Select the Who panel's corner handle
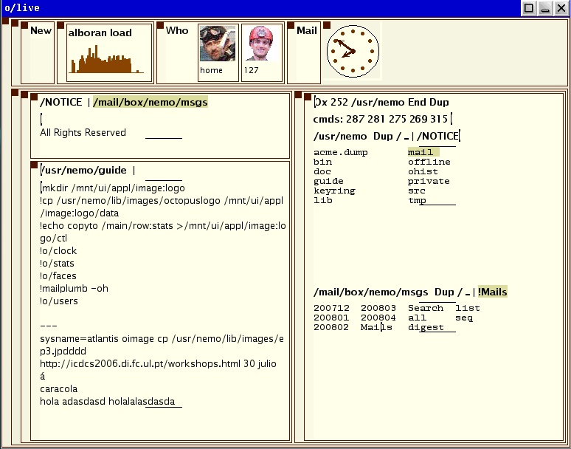This screenshot has height=449, width=571. [160, 27]
